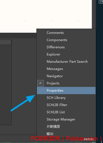Select the 片断摘录 panel entry
The image size is (103, 143).
coord(66,127)
